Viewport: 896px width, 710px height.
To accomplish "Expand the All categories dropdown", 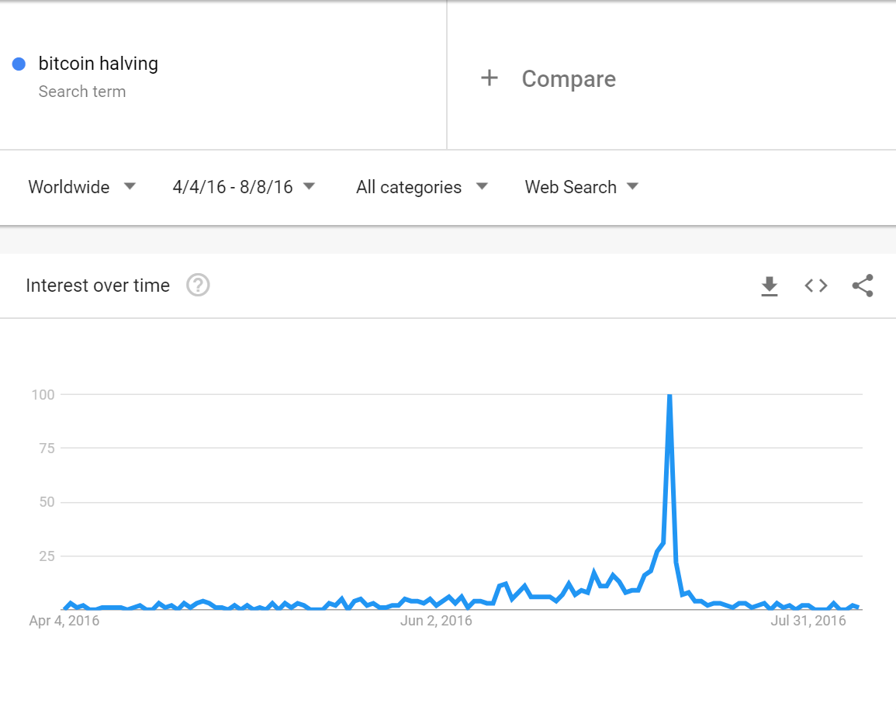I will coord(422,187).
